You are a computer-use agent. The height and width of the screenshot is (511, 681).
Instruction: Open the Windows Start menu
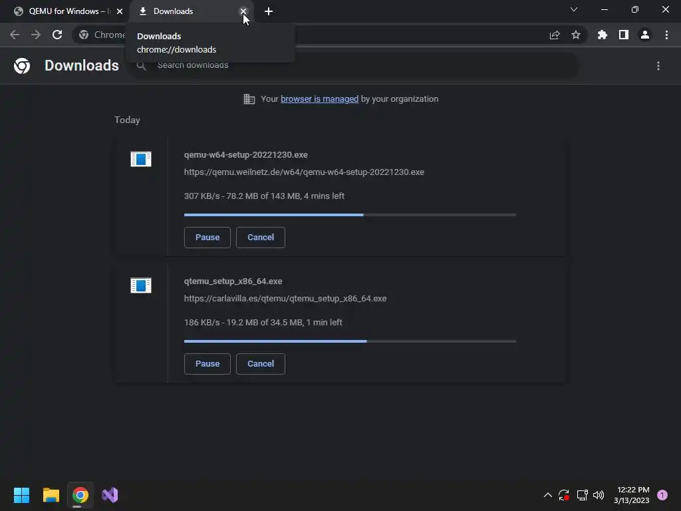(21, 495)
